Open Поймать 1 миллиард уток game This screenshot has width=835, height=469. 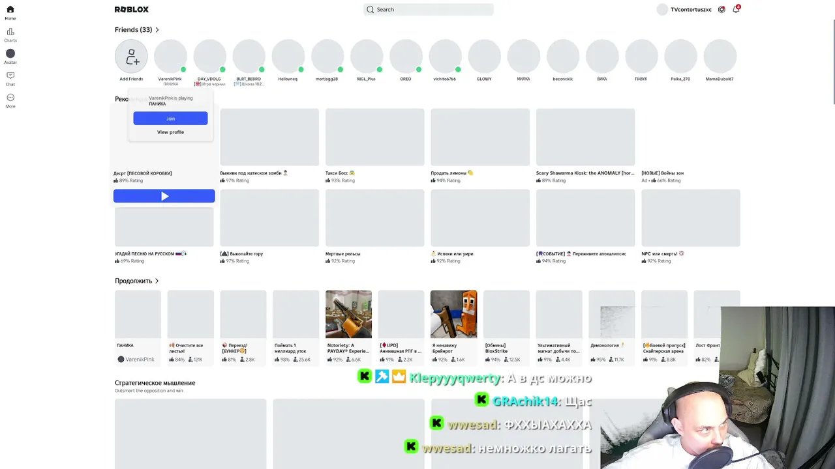pyautogui.click(x=296, y=326)
